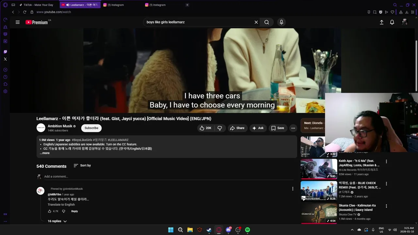Viewport: 418px width, 235px height.
Task: Open sidebar settings gear icon
Action: tap(5, 91)
